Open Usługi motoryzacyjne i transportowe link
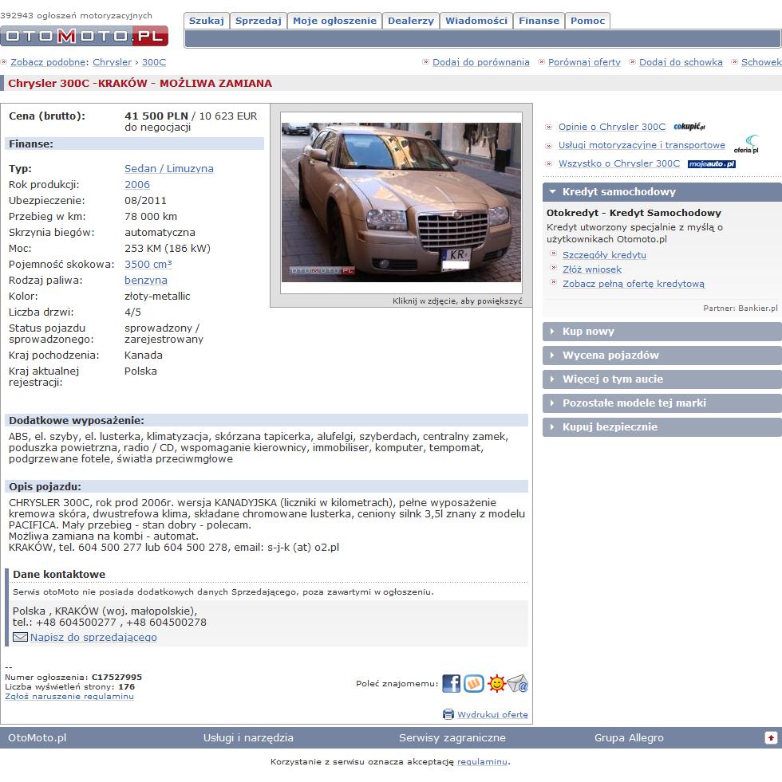 (642, 145)
